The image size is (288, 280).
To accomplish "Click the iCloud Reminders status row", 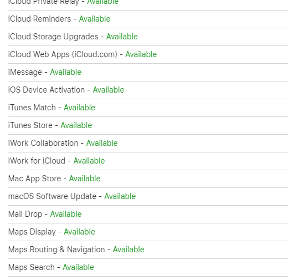I will [x=148, y=19].
